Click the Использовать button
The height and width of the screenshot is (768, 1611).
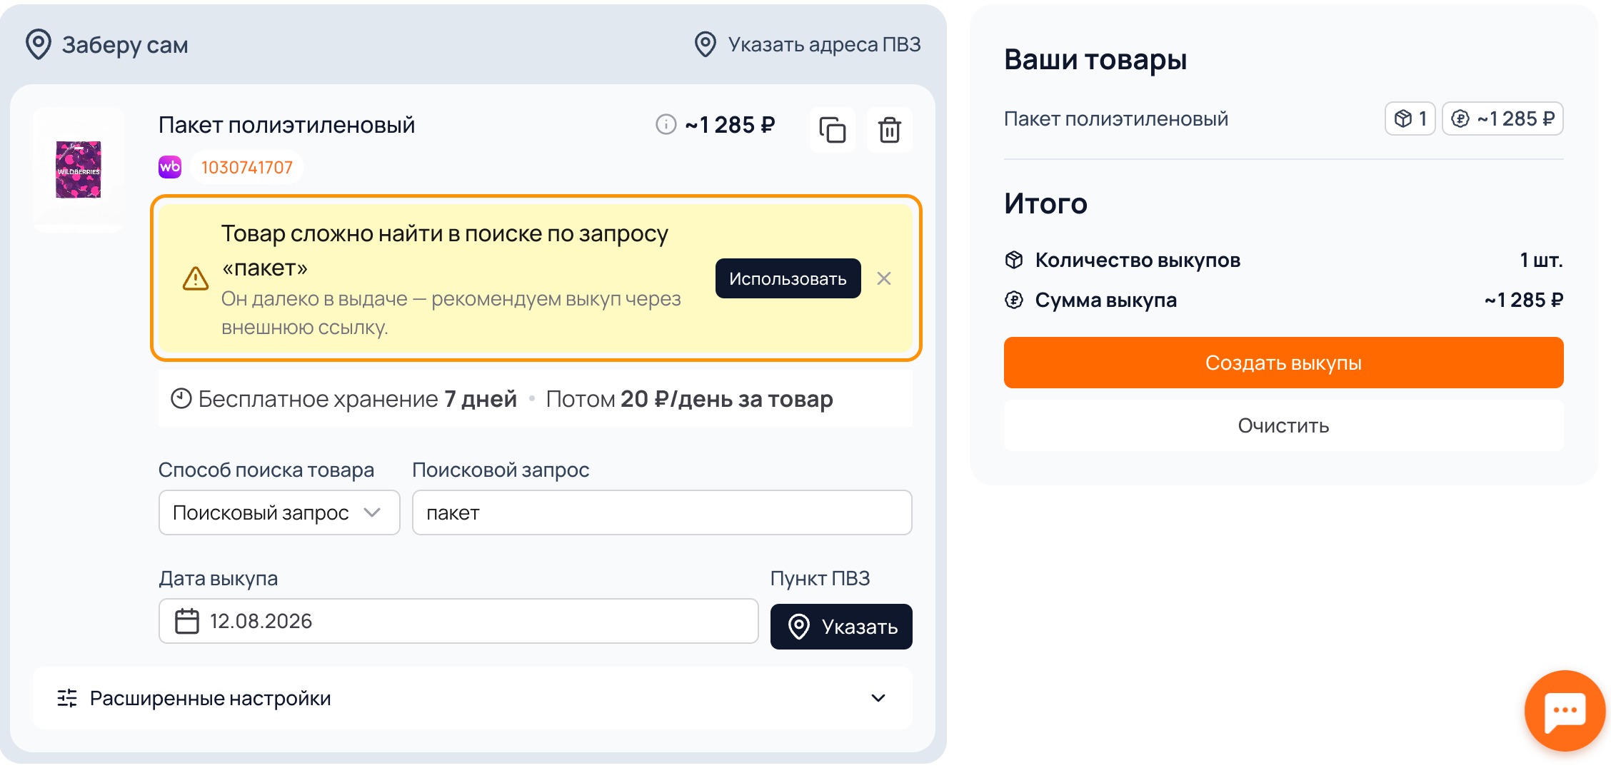coord(788,278)
